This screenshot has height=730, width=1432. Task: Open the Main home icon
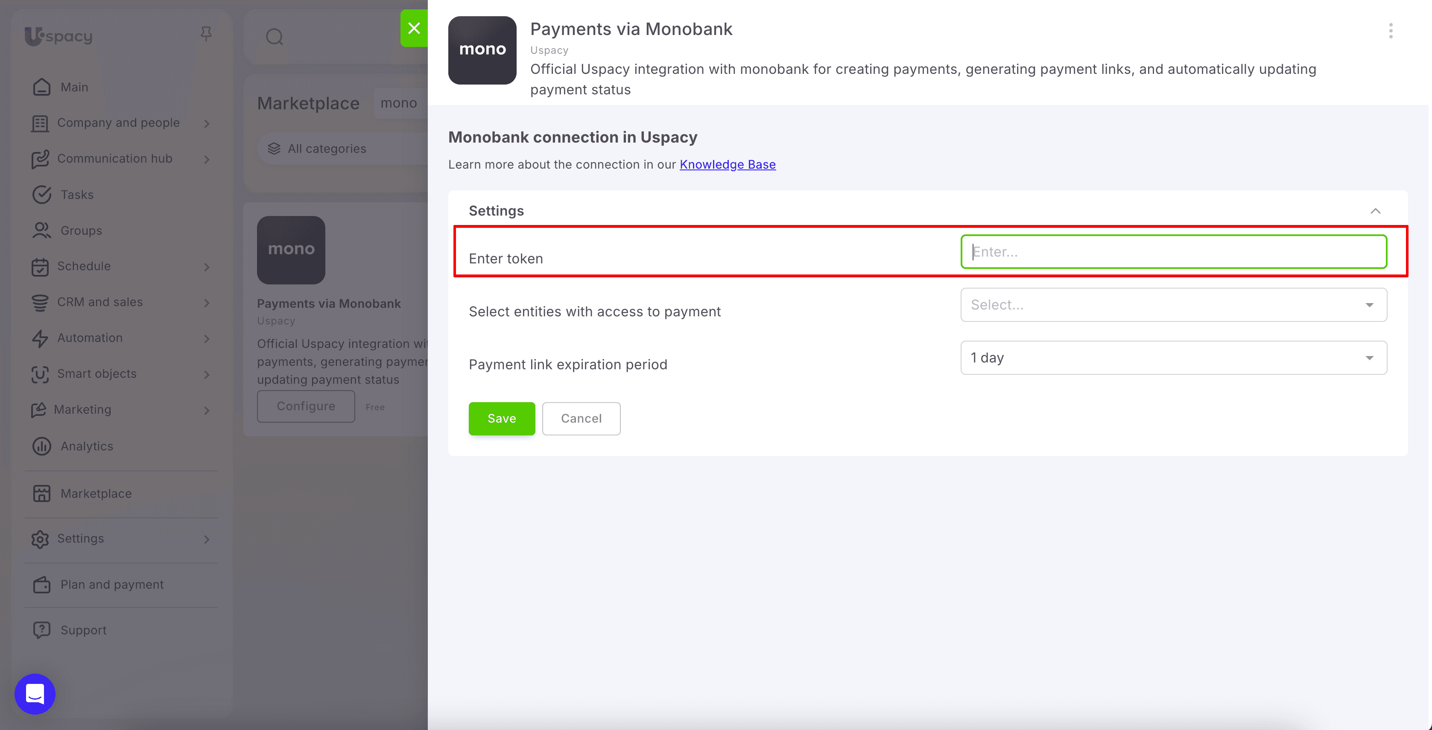tap(42, 87)
